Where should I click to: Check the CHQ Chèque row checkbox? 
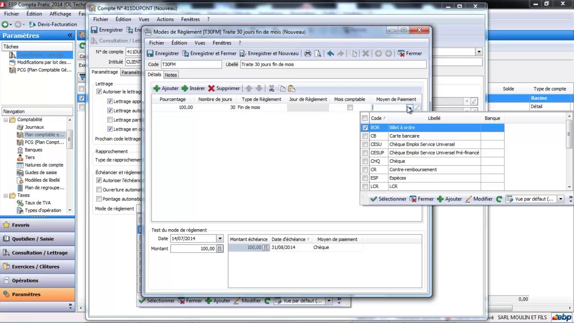(x=365, y=161)
